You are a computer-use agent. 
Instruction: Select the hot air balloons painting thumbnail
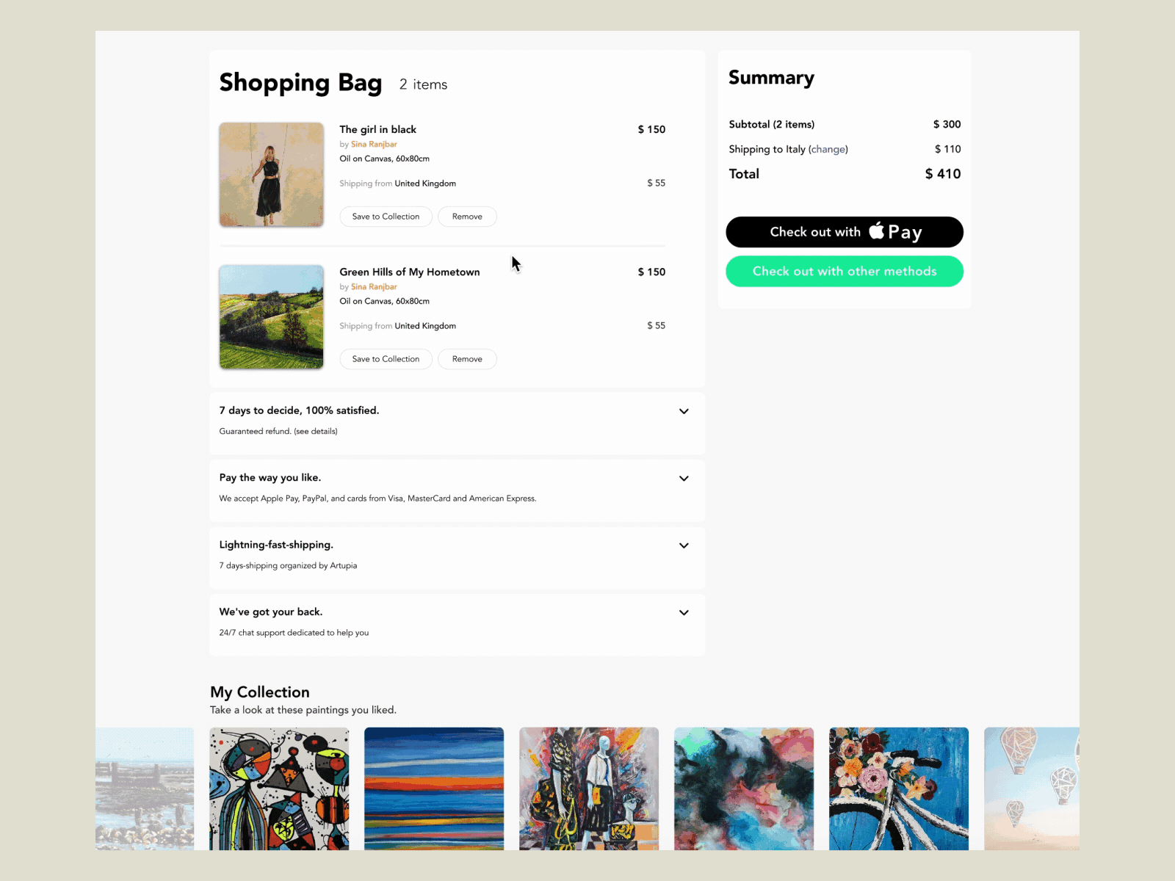pyautogui.click(x=1031, y=789)
